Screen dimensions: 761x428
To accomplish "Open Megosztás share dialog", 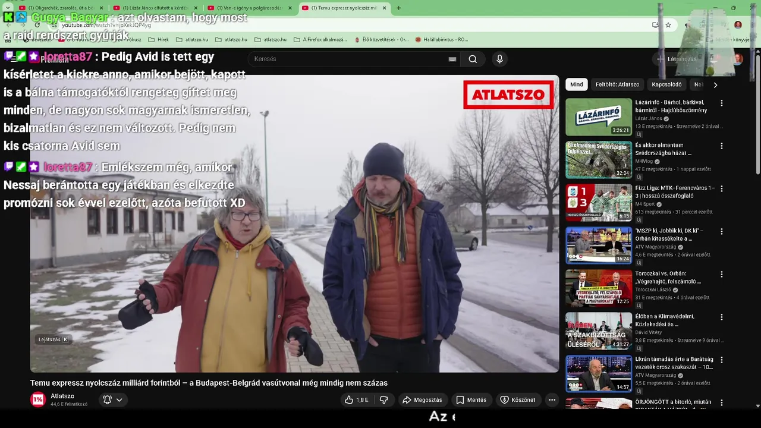I will (x=422, y=400).
